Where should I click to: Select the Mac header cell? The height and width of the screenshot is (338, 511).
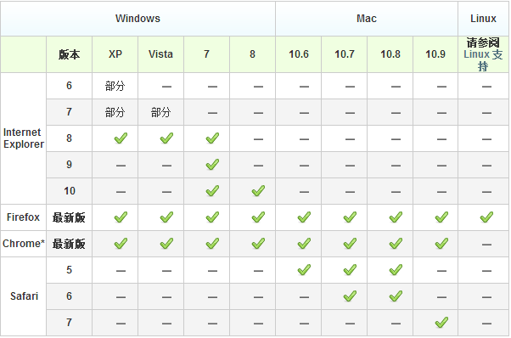(x=367, y=19)
